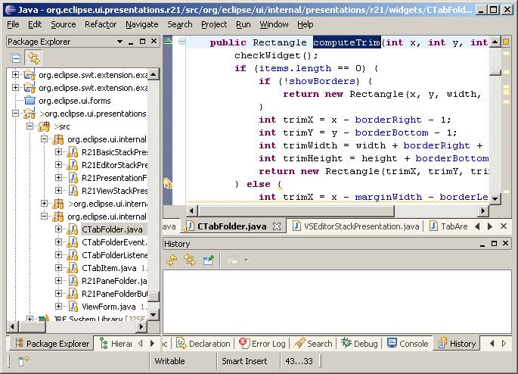Click editor vertical scrollbar down arrow
Viewport: 518px width, 374px height.
tap(495, 199)
